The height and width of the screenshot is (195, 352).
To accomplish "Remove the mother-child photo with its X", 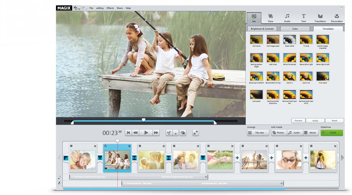I will point(95,146).
